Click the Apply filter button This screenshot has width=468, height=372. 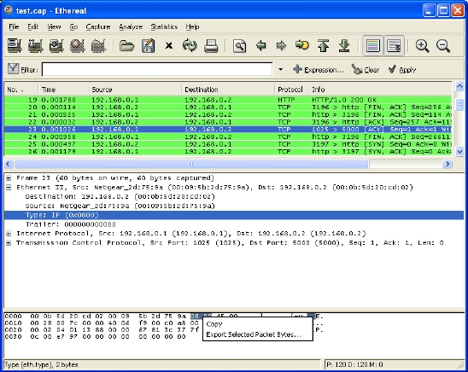(402, 69)
